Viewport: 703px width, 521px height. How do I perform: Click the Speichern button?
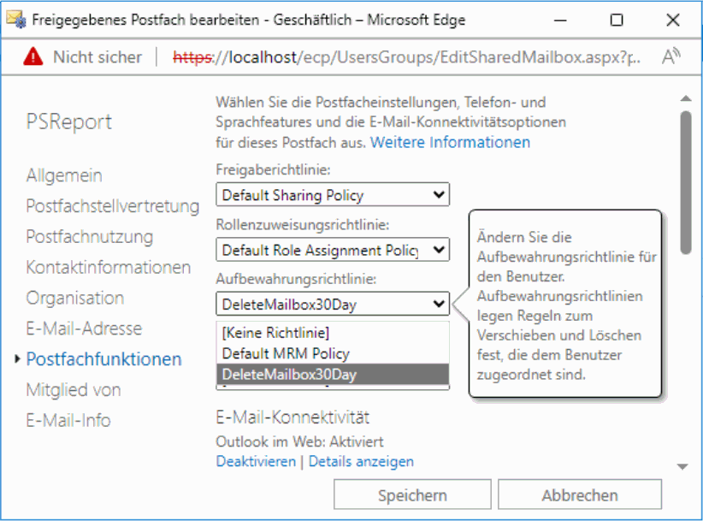412,494
